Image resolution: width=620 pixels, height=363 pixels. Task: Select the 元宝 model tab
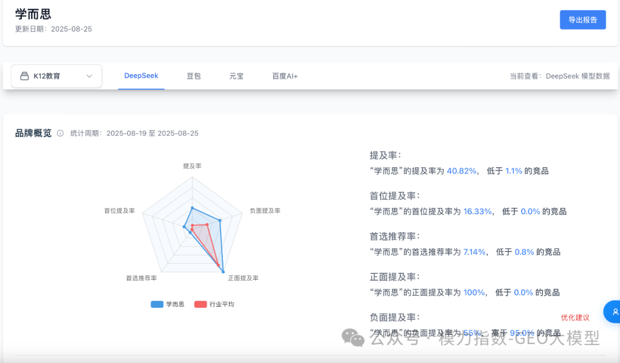coord(237,76)
